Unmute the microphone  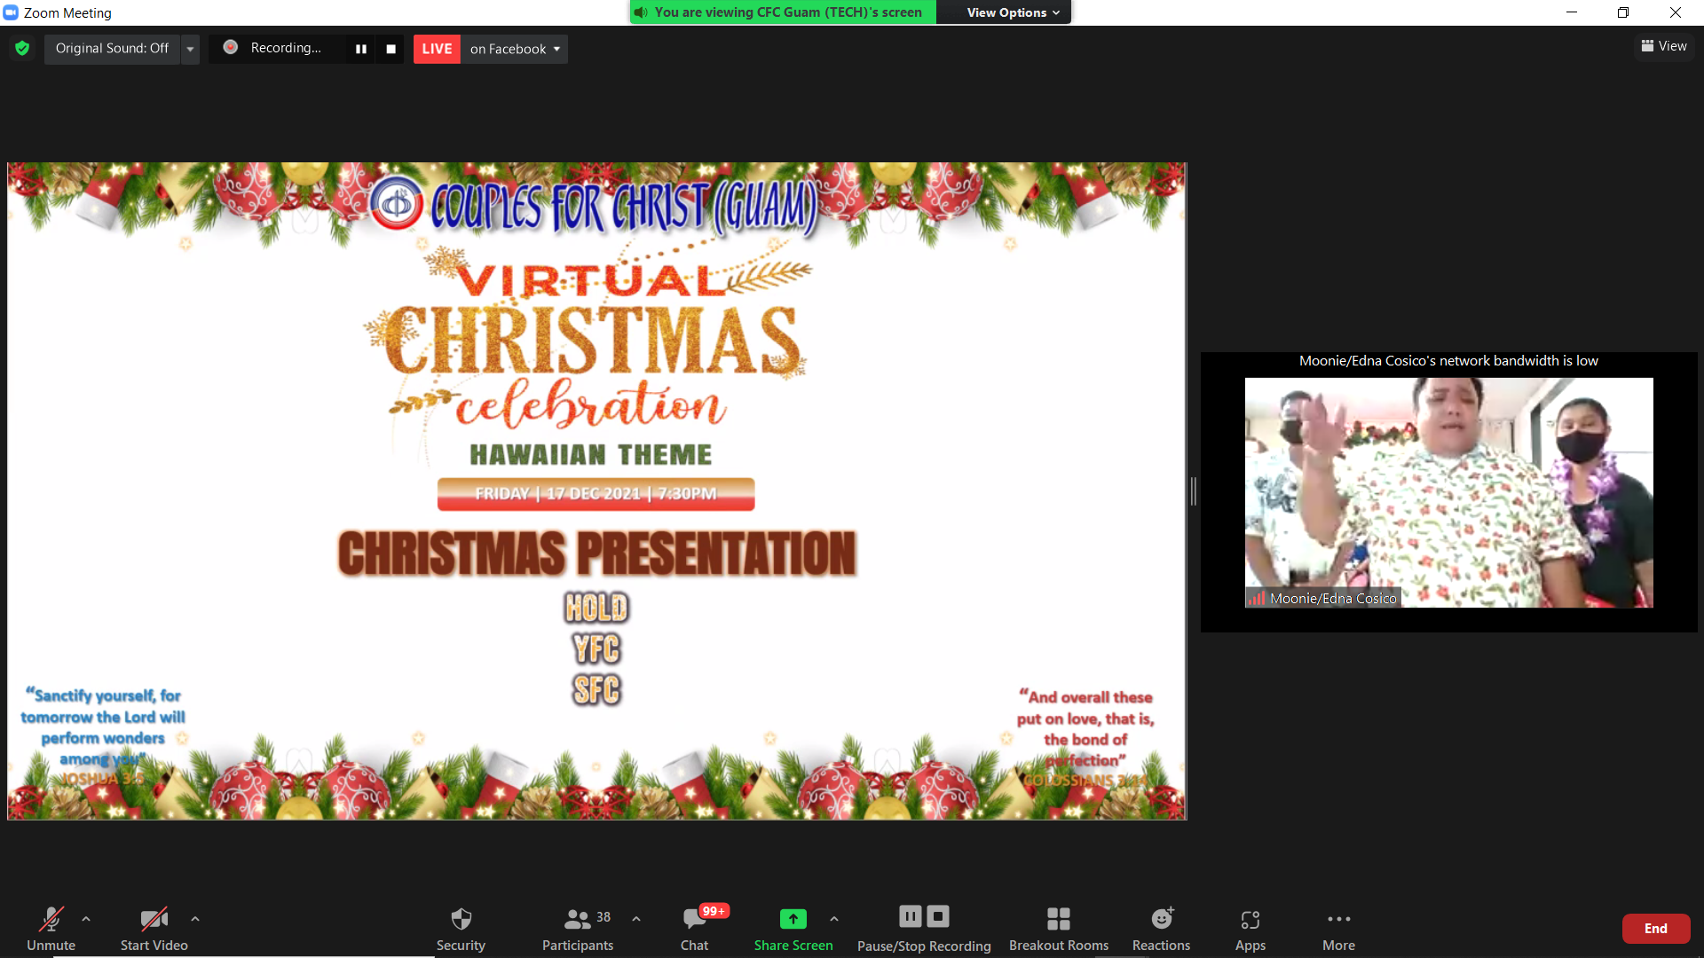[51, 928]
